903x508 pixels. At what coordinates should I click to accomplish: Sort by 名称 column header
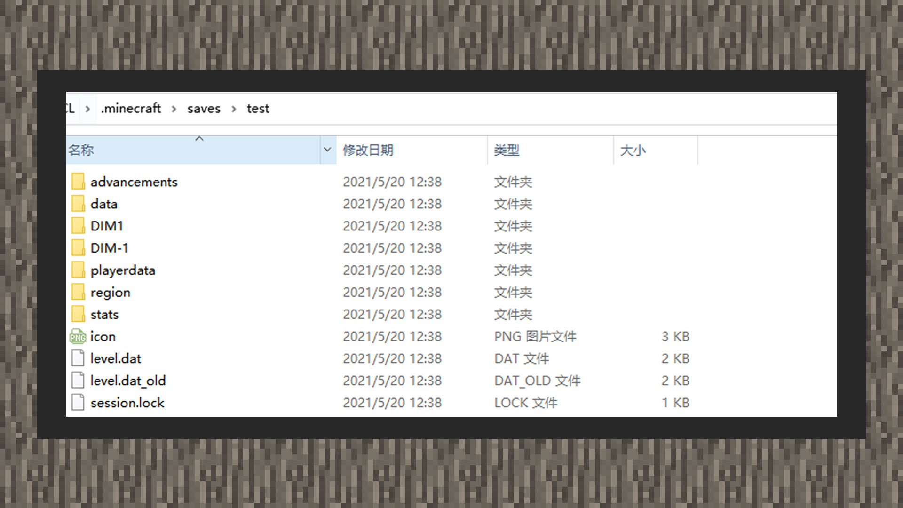(193, 150)
